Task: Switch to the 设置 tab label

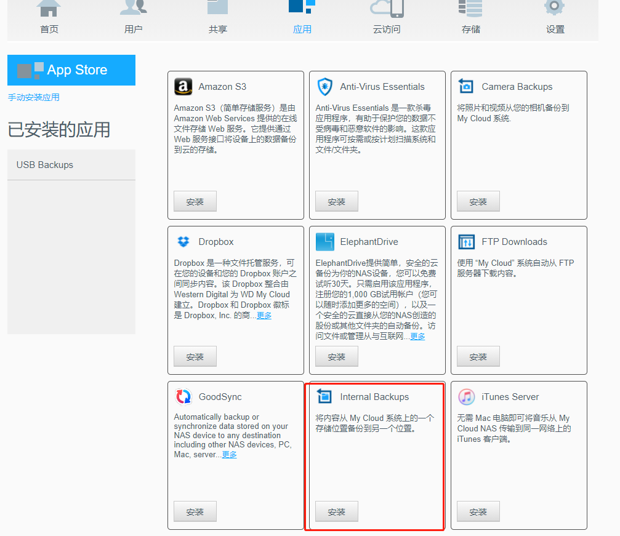Action: [x=555, y=30]
